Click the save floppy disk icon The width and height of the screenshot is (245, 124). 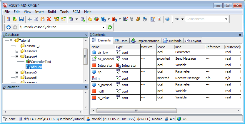[21, 19]
